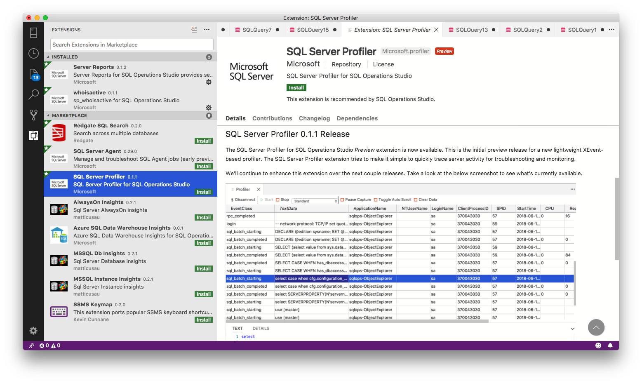Click the scroll-to-top round arrow button
The height and width of the screenshot is (383, 642).
[x=596, y=327]
